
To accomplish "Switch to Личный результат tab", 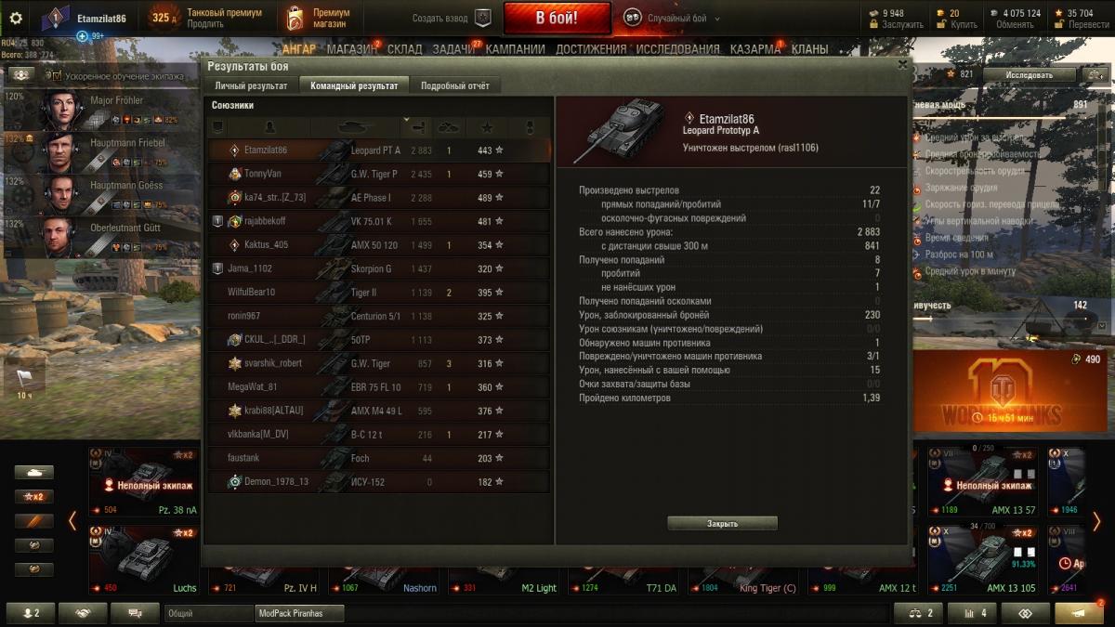I will pyautogui.click(x=251, y=85).
